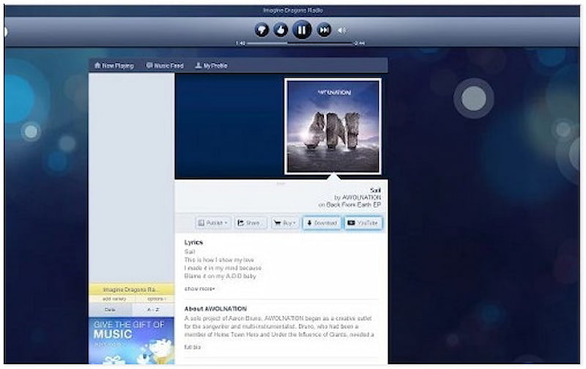Open the My Profile tab

click(211, 66)
